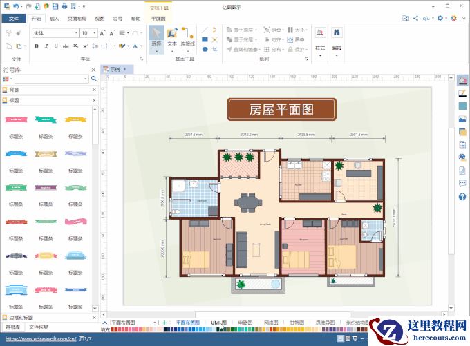Pick a red swatch from fill color bar
Viewport: 470px width, 346px height.
pos(115,329)
